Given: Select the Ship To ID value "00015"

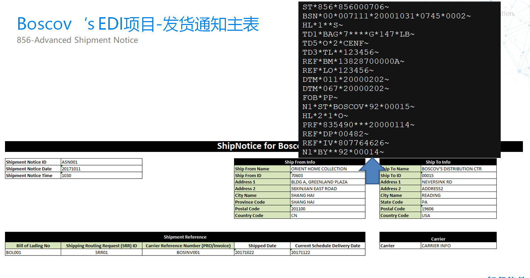Looking at the screenshot, I should click(x=459, y=175).
